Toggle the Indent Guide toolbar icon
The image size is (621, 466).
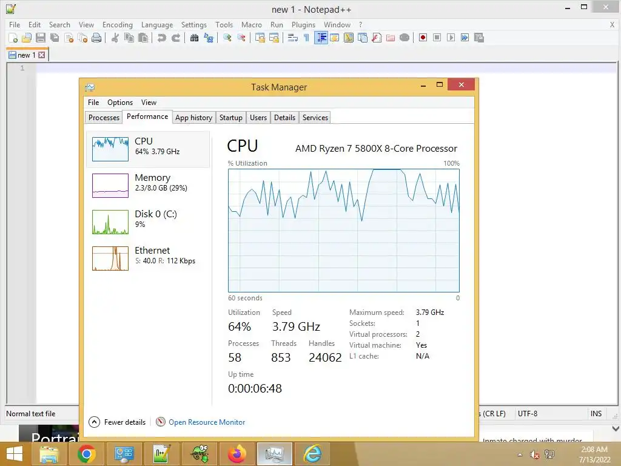(321, 38)
